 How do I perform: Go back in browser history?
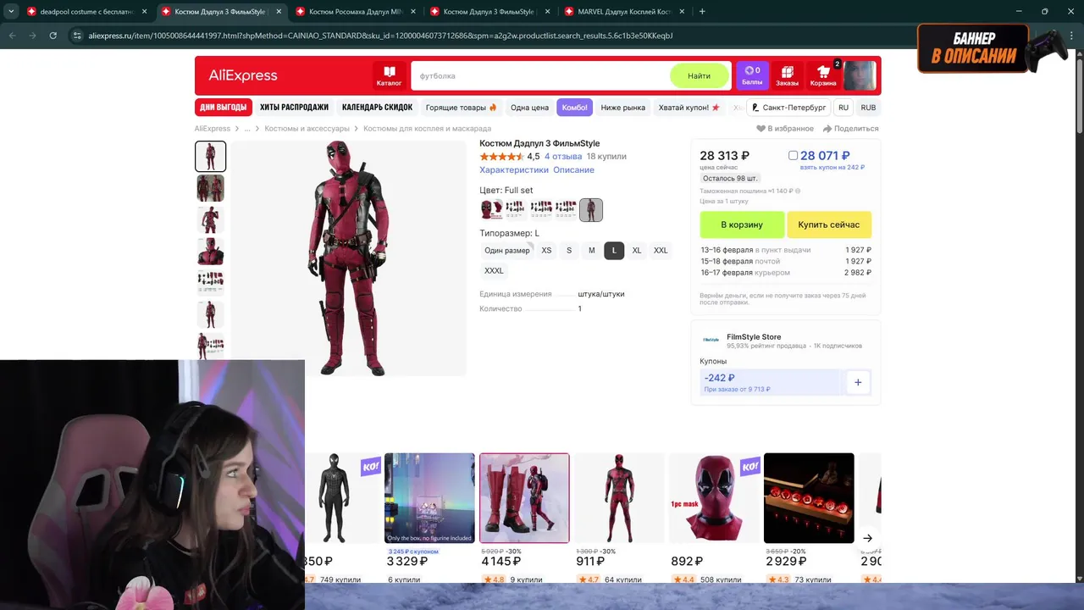(x=13, y=36)
